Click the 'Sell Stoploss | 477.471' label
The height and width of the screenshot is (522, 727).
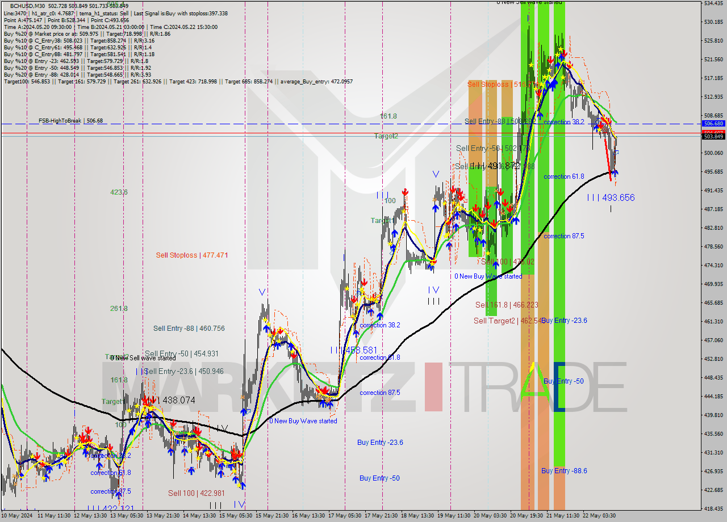(192, 255)
